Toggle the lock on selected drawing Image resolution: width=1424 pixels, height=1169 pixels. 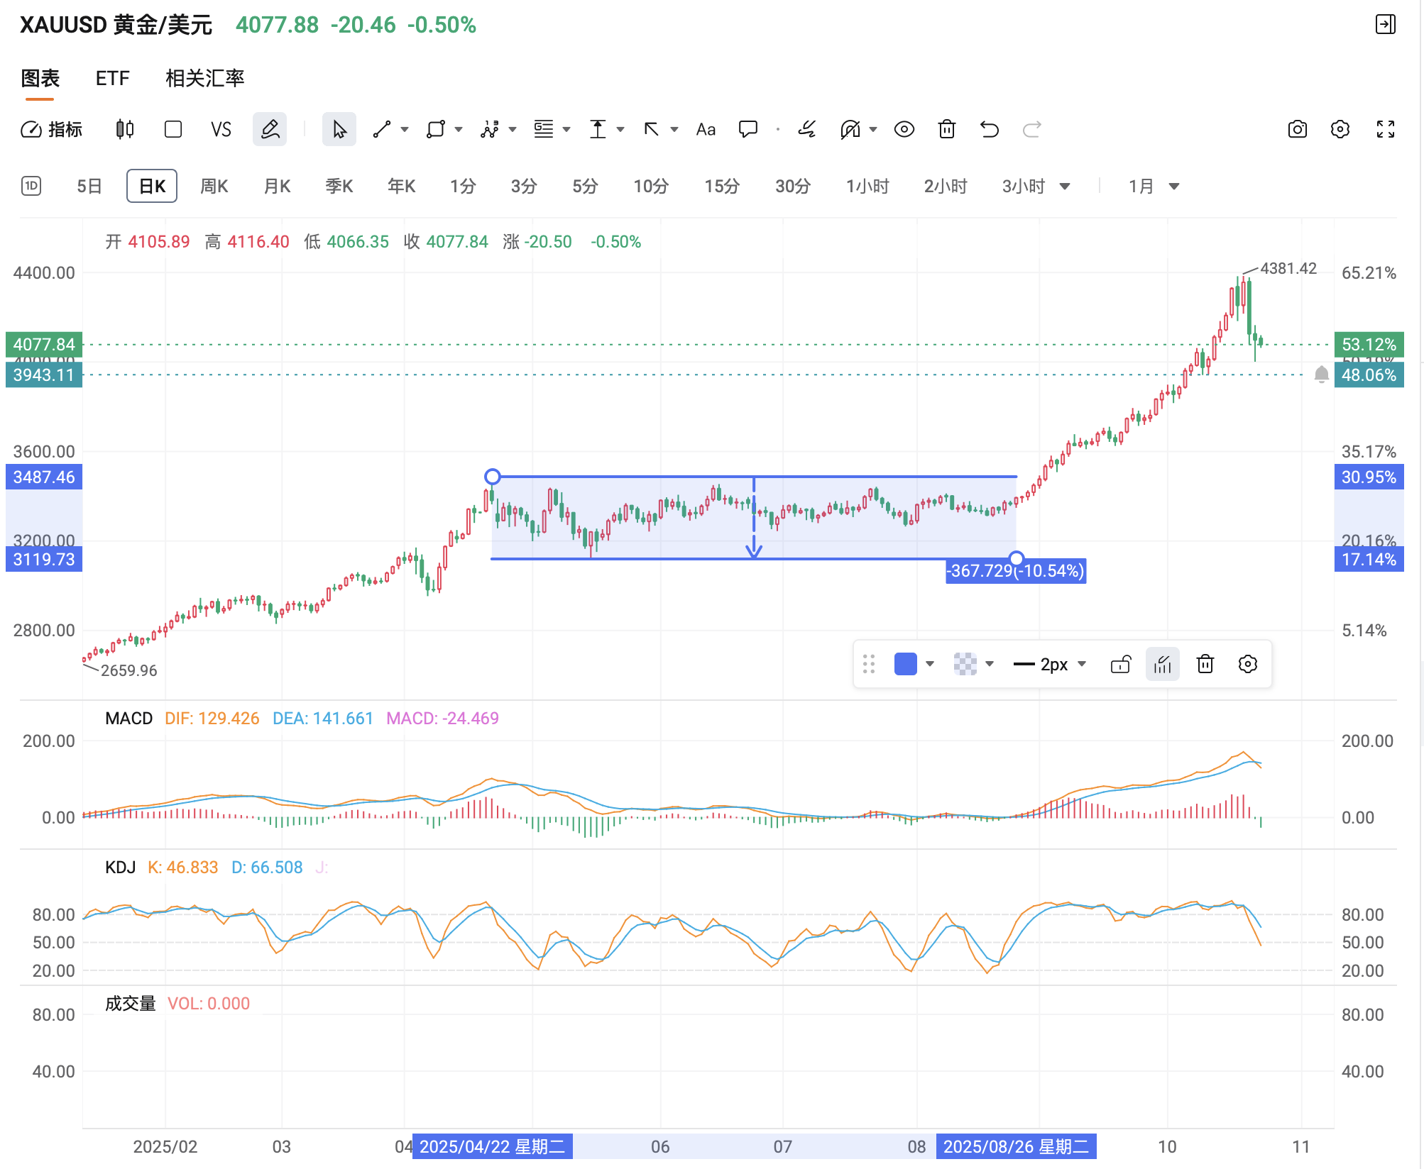pyautogui.click(x=1120, y=665)
